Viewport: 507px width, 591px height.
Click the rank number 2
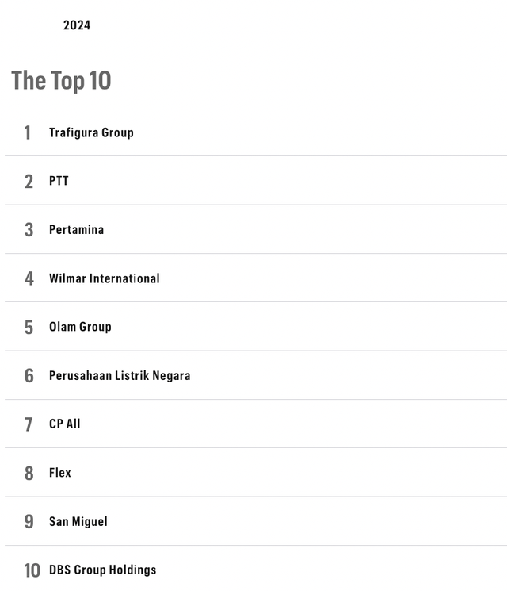coord(29,182)
